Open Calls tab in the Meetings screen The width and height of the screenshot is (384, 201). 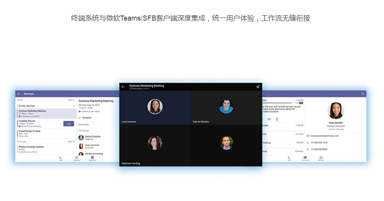tap(61, 159)
